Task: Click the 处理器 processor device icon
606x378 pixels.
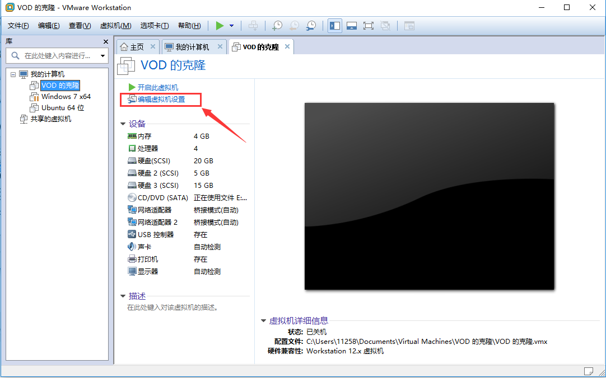Action: coord(132,149)
